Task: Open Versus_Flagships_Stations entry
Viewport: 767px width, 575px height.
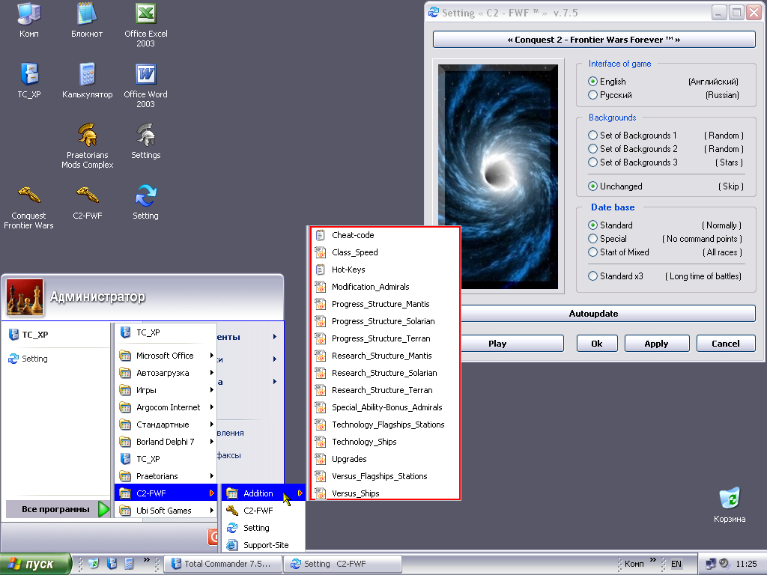Action: tap(386, 475)
